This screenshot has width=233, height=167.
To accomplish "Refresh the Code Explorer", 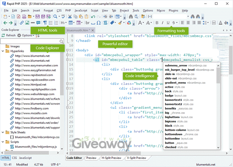I will pos(8,35).
